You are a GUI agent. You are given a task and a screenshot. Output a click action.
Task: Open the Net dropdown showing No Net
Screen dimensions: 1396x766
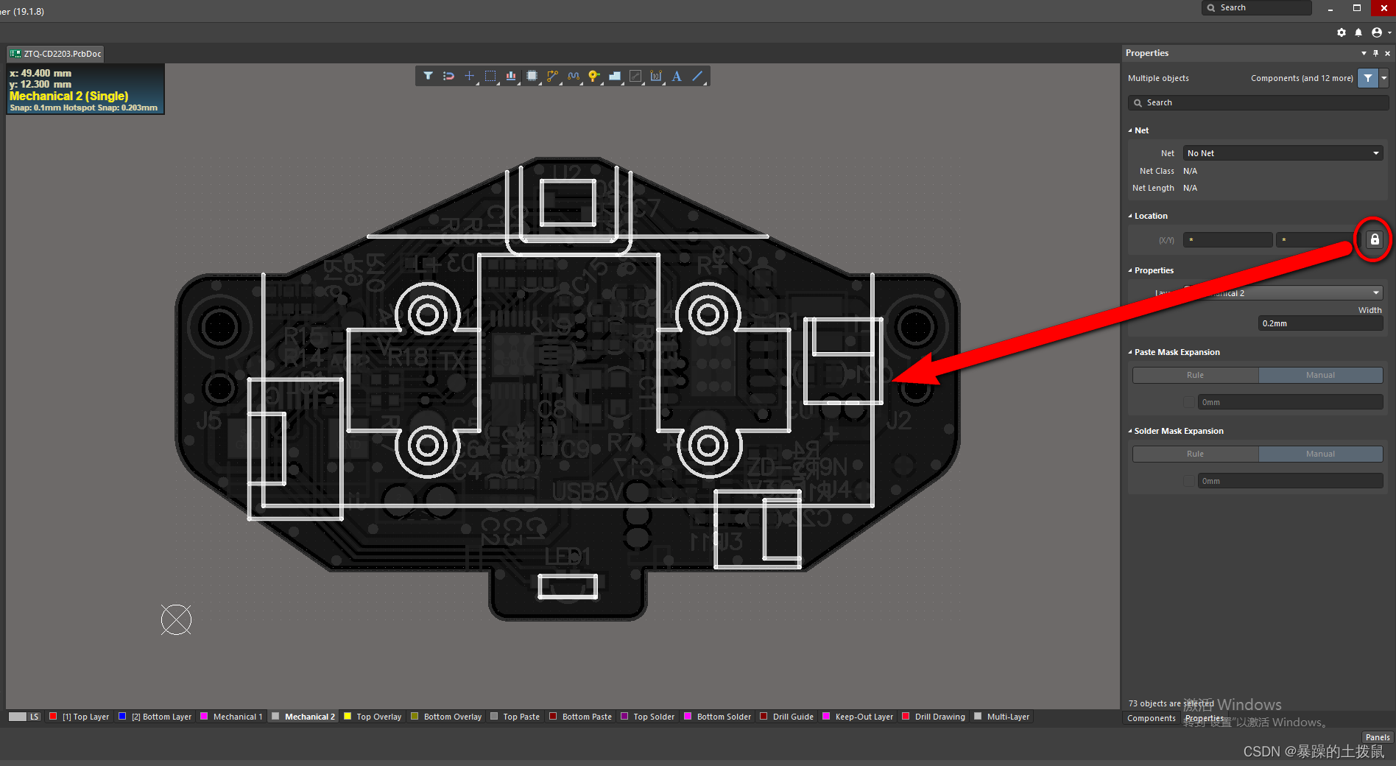pyautogui.click(x=1283, y=153)
